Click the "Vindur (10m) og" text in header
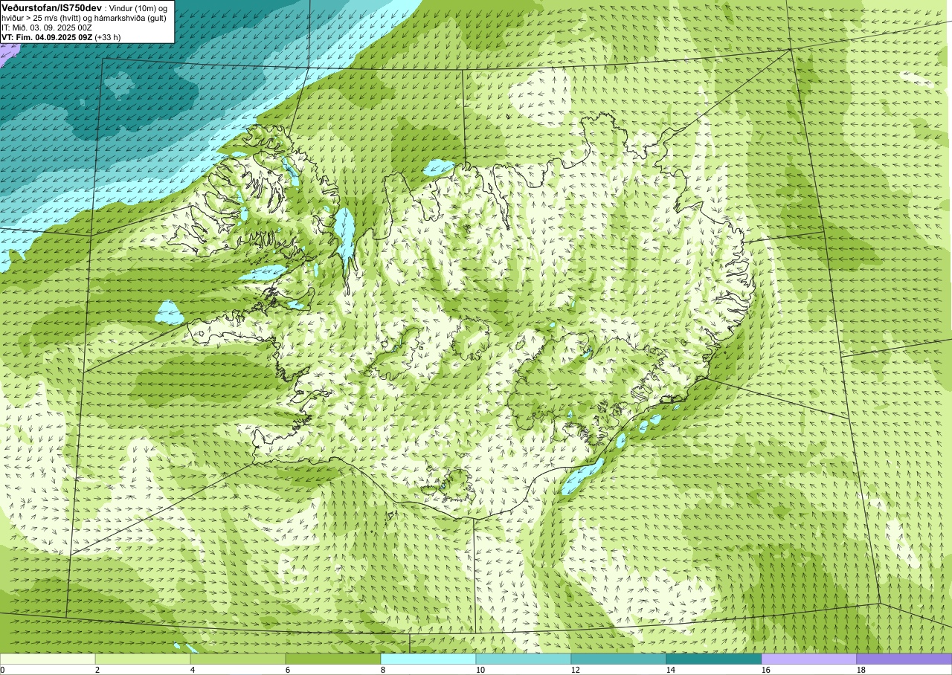This screenshot has width=952, height=675. pos(138,7)
